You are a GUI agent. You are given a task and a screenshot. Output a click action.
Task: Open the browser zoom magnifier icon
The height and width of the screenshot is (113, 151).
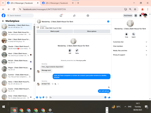[130, 9]
